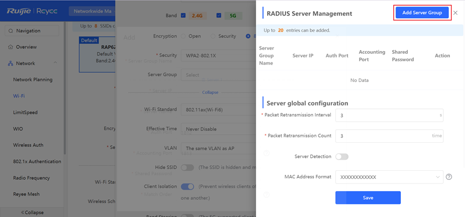Click the MAC Address Format help icon
Viewport: 465px width, 217px height.
pos(449,177)
